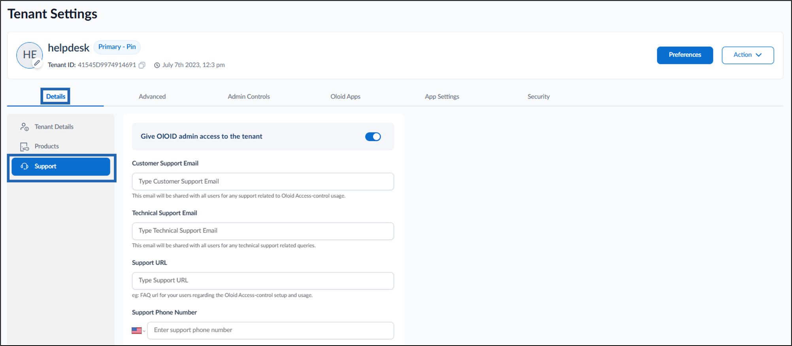The image size is (792, 346).
Task: Switch to the Advanced tab
Action: (x=152, y=97)
